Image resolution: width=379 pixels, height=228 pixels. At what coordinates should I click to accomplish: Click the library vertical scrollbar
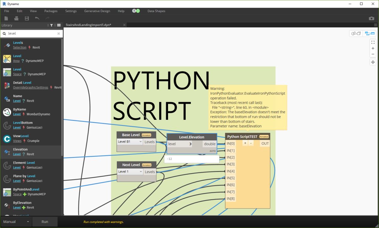click(x=62, y=98)
